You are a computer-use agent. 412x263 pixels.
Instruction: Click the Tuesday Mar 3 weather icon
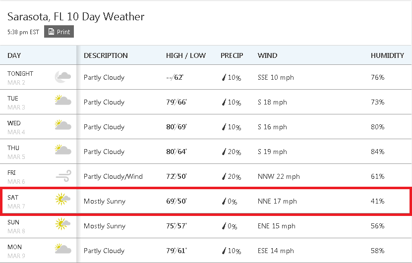(x=63, y=100)
